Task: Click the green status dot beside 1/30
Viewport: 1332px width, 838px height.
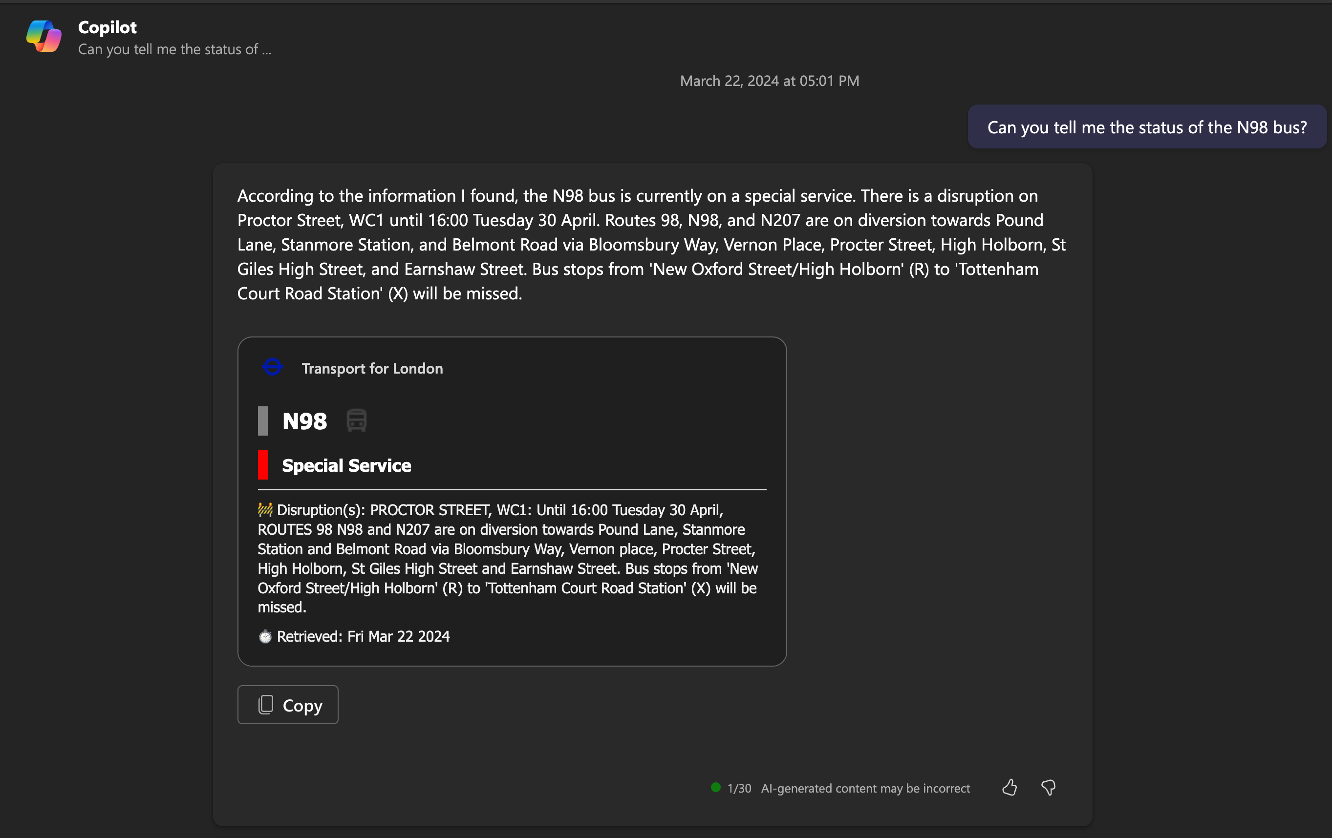Action: (x=716, y=787)
